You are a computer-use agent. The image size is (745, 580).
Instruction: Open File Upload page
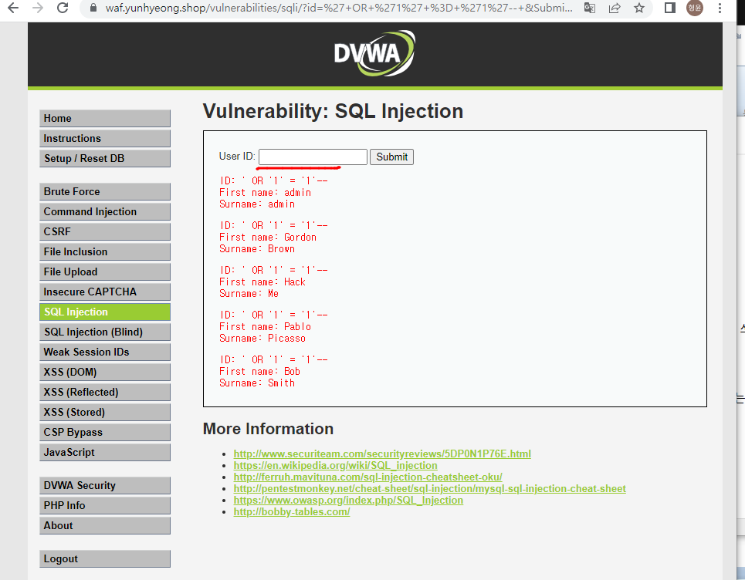[x=105, y=271]
